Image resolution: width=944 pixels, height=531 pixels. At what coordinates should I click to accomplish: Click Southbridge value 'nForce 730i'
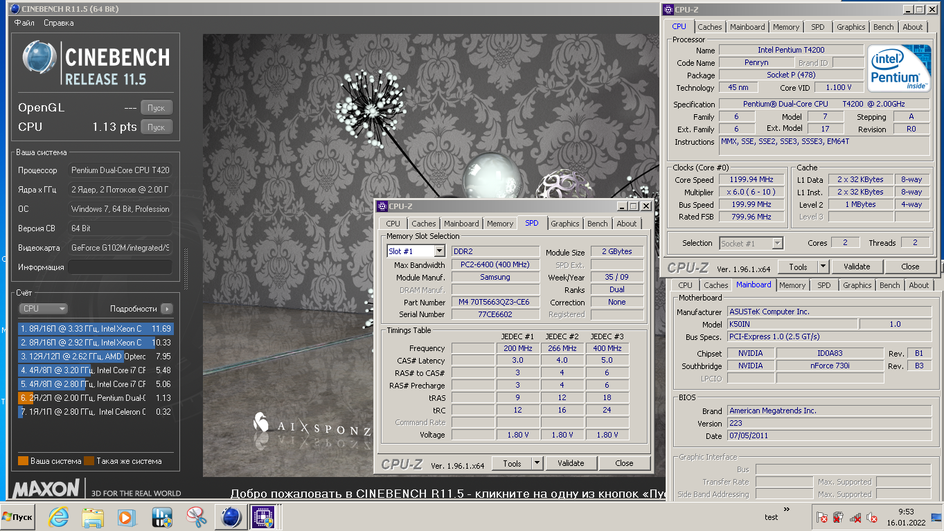coord(830,366)
